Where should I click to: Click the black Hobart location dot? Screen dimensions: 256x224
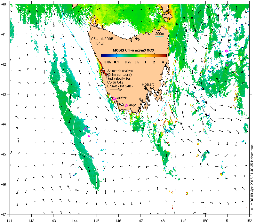(x=146, y=88)
